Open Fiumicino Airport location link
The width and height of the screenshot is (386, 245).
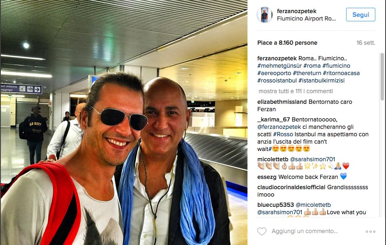pyautogui.click(x=306, y=19)
